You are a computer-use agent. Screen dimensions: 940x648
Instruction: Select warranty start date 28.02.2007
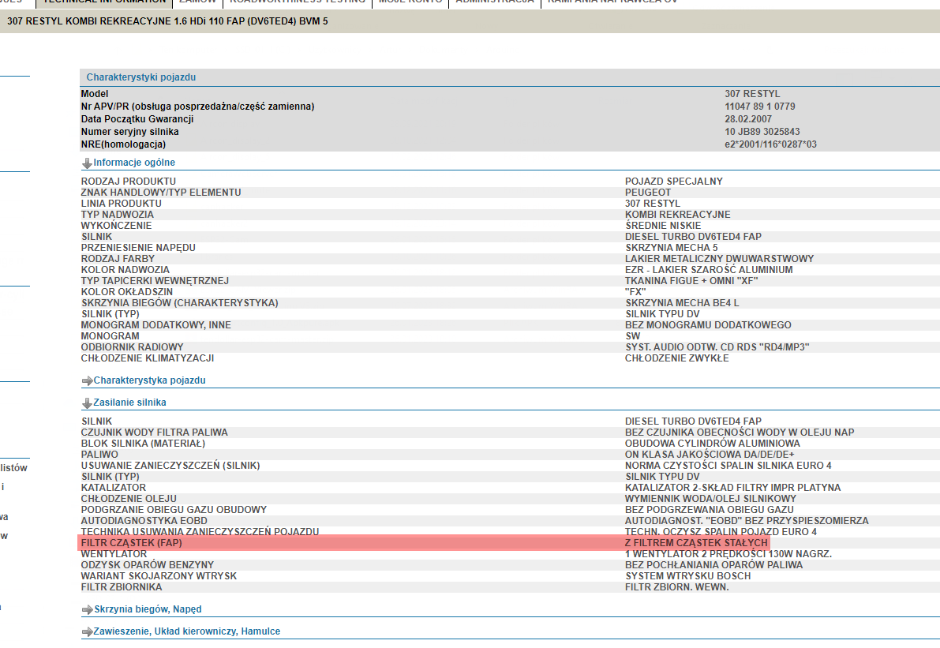pyautogui.click(x=748, y=119)
